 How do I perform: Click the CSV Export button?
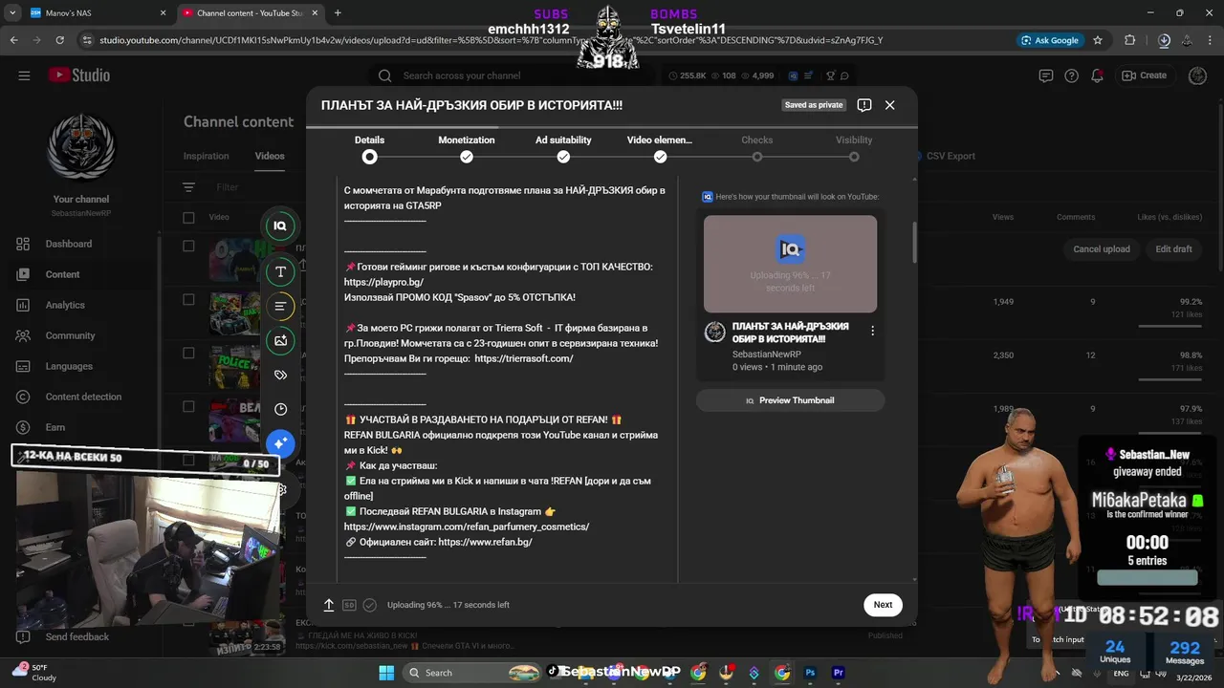pos(951,156)
